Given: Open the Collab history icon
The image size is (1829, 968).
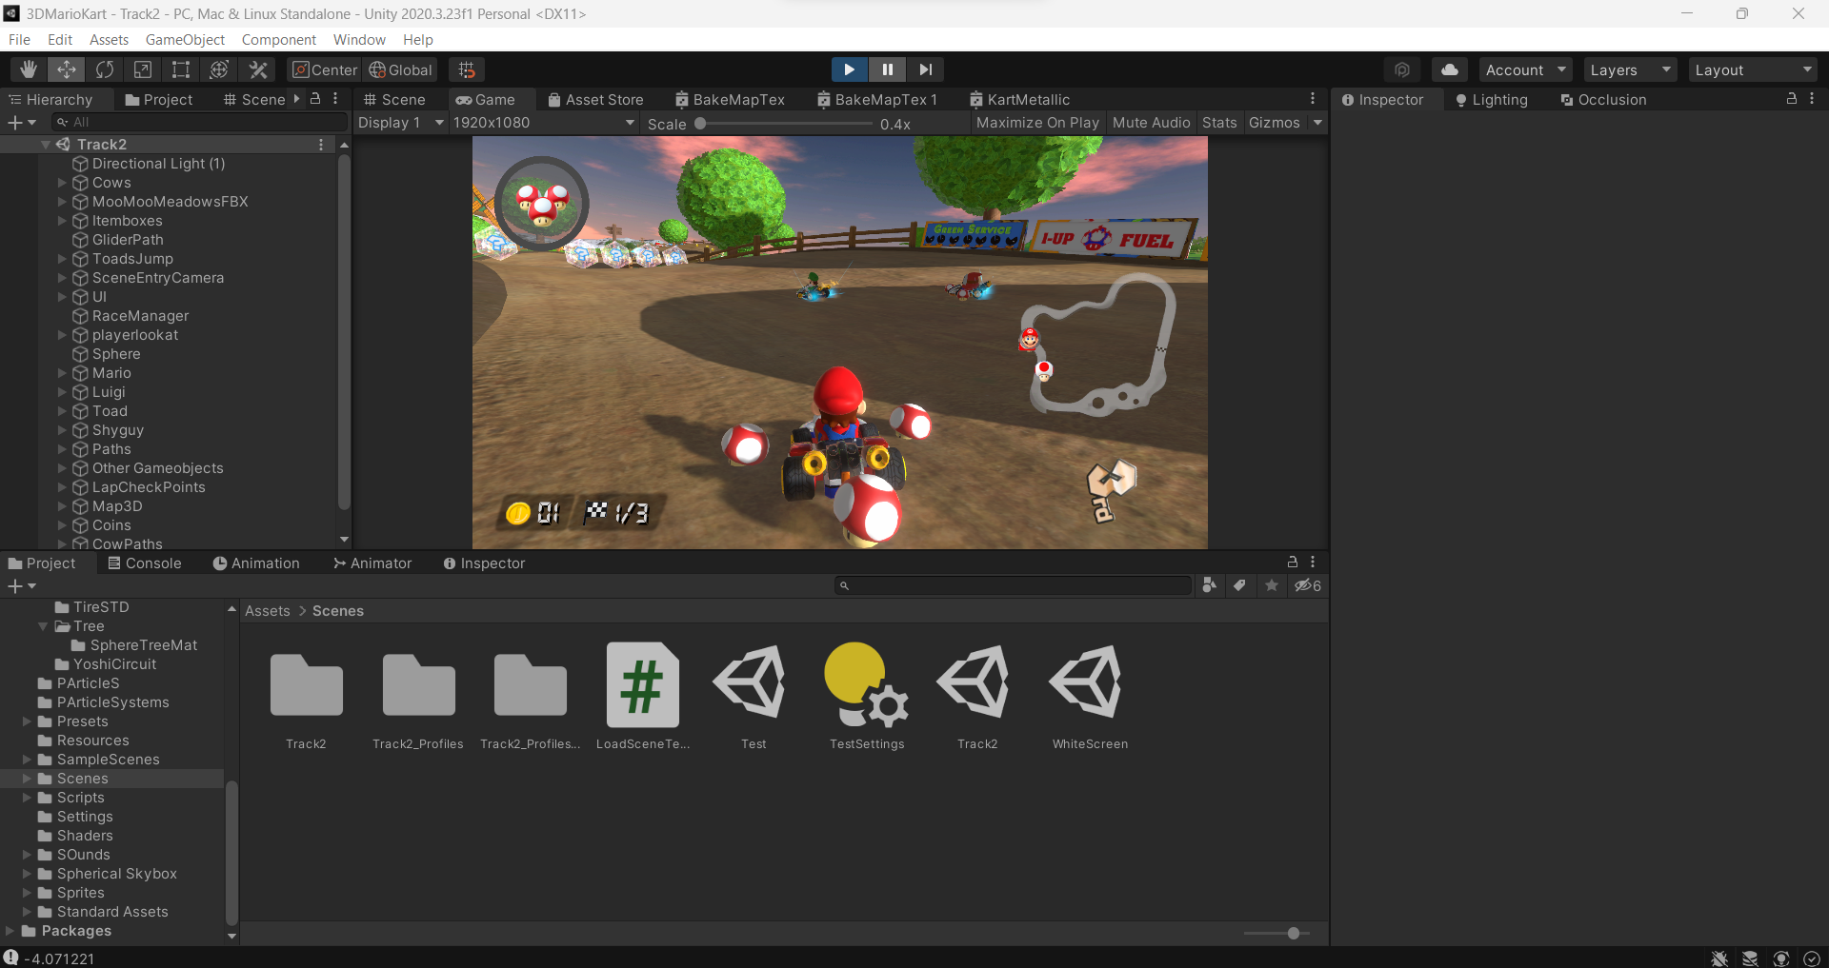Looking at the screenshot, I should 1402,69.
